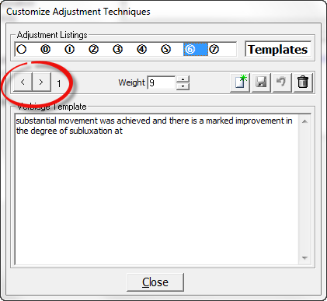Screen dimensions: 327x301
Task: Select adjustment listing circled 2
Action: (93, 49)
